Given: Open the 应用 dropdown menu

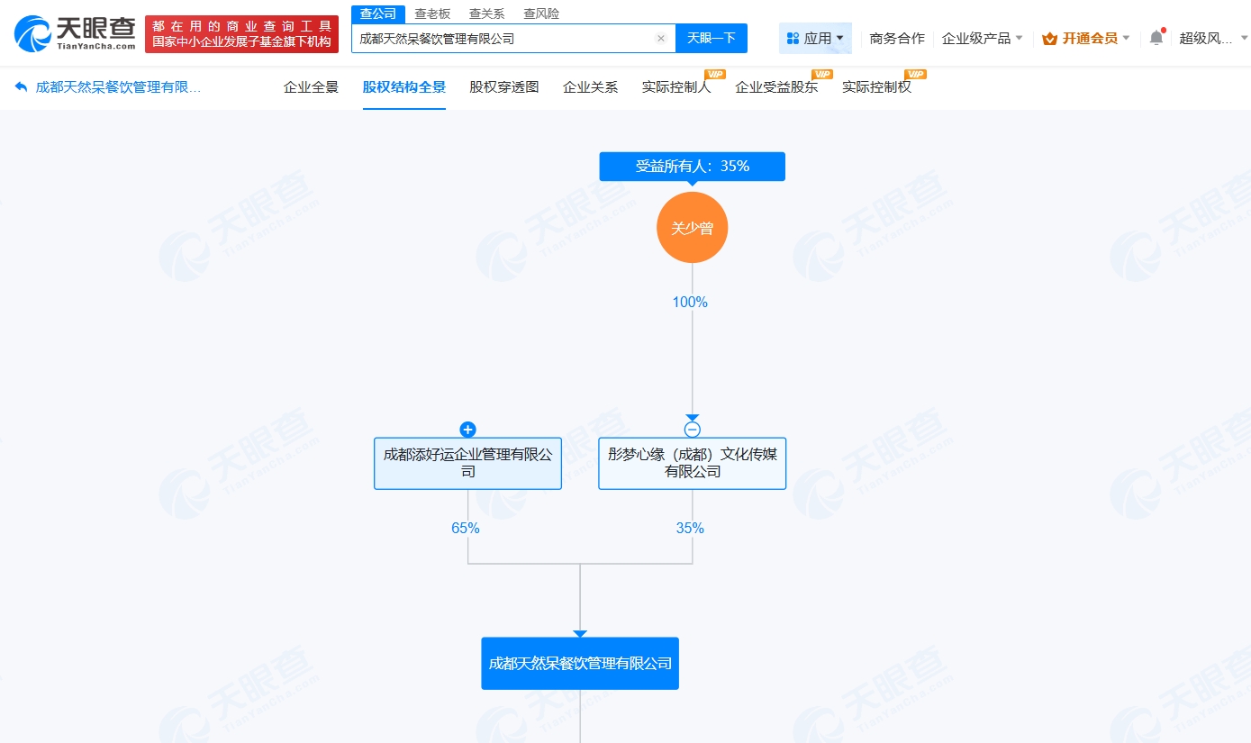Looking at the screenshot, I should (x=815, y=38).
